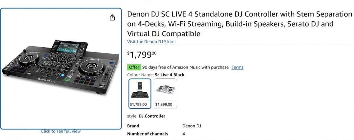
Task: Click the green Offer badge
Action: tap(134, 67)
